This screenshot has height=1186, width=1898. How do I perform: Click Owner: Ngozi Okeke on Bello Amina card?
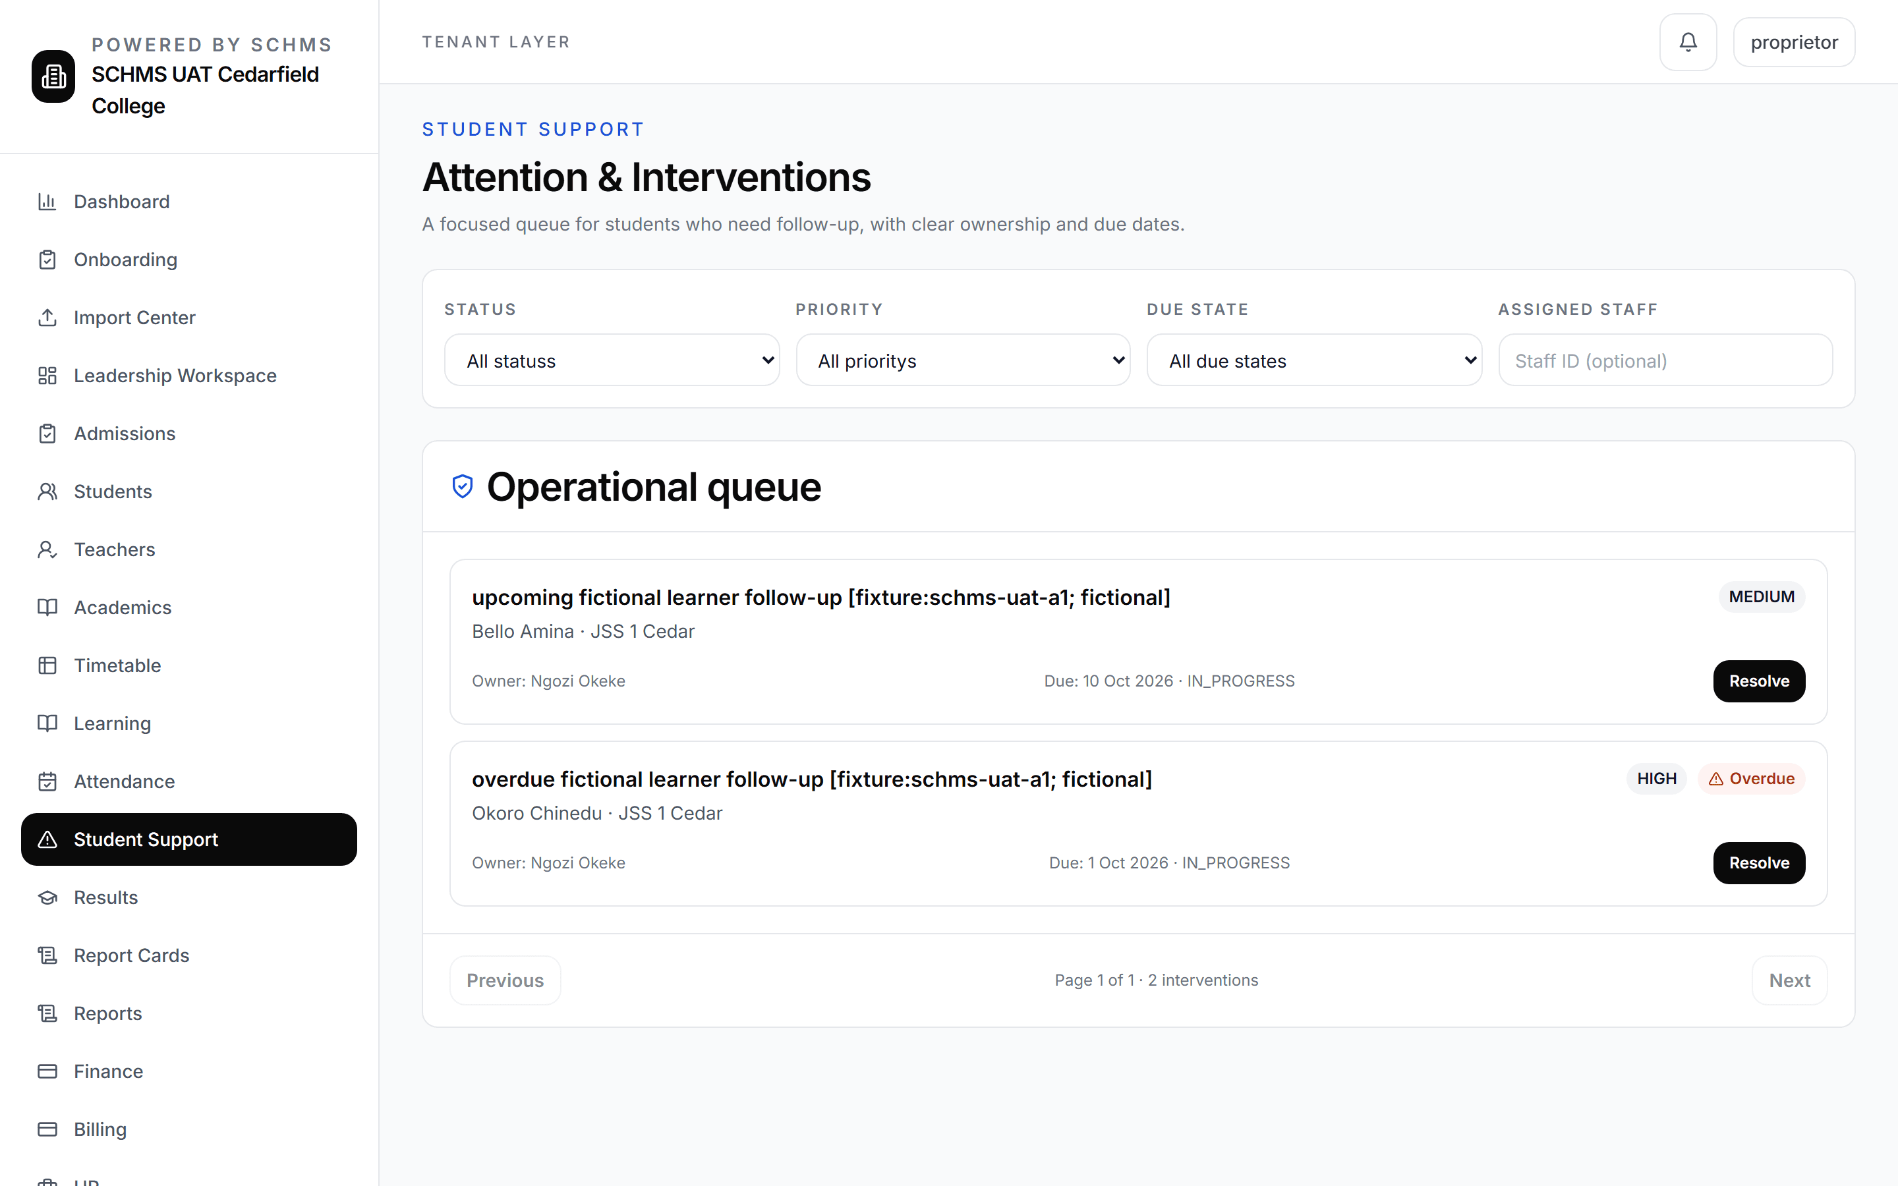tap(548, 681)
